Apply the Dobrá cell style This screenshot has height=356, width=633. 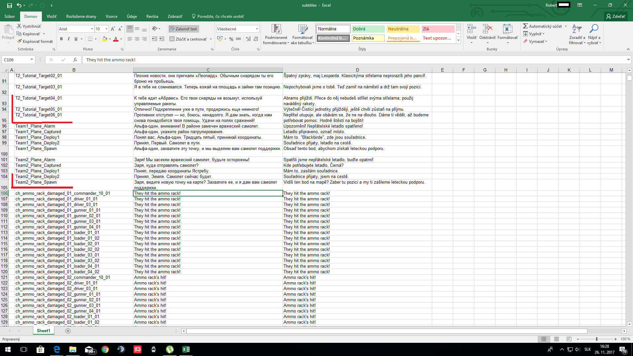click(368, 29)
